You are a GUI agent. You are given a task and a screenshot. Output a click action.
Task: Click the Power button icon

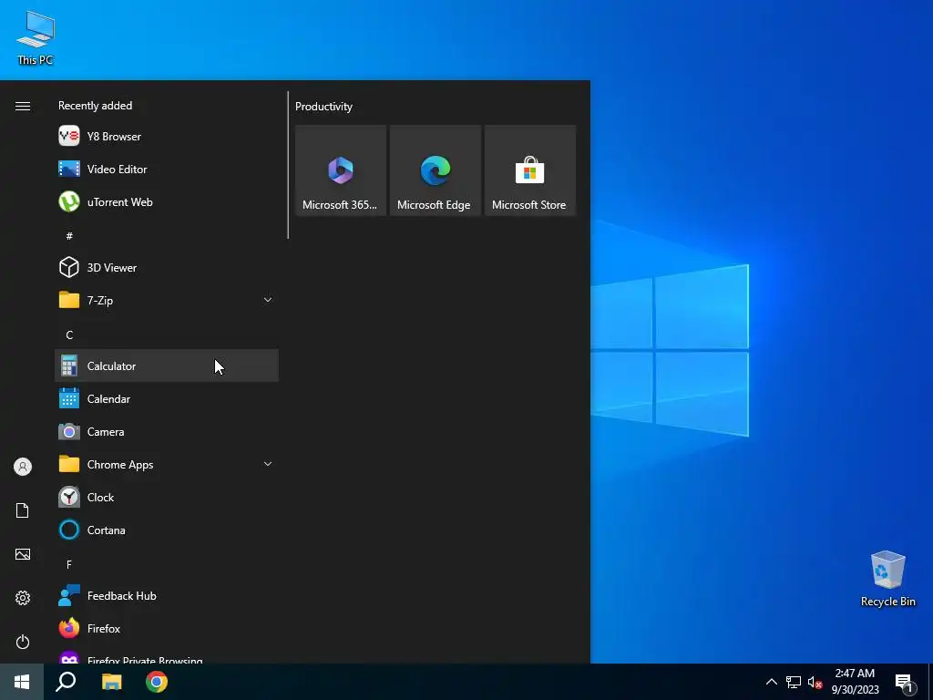pos(23,642)
